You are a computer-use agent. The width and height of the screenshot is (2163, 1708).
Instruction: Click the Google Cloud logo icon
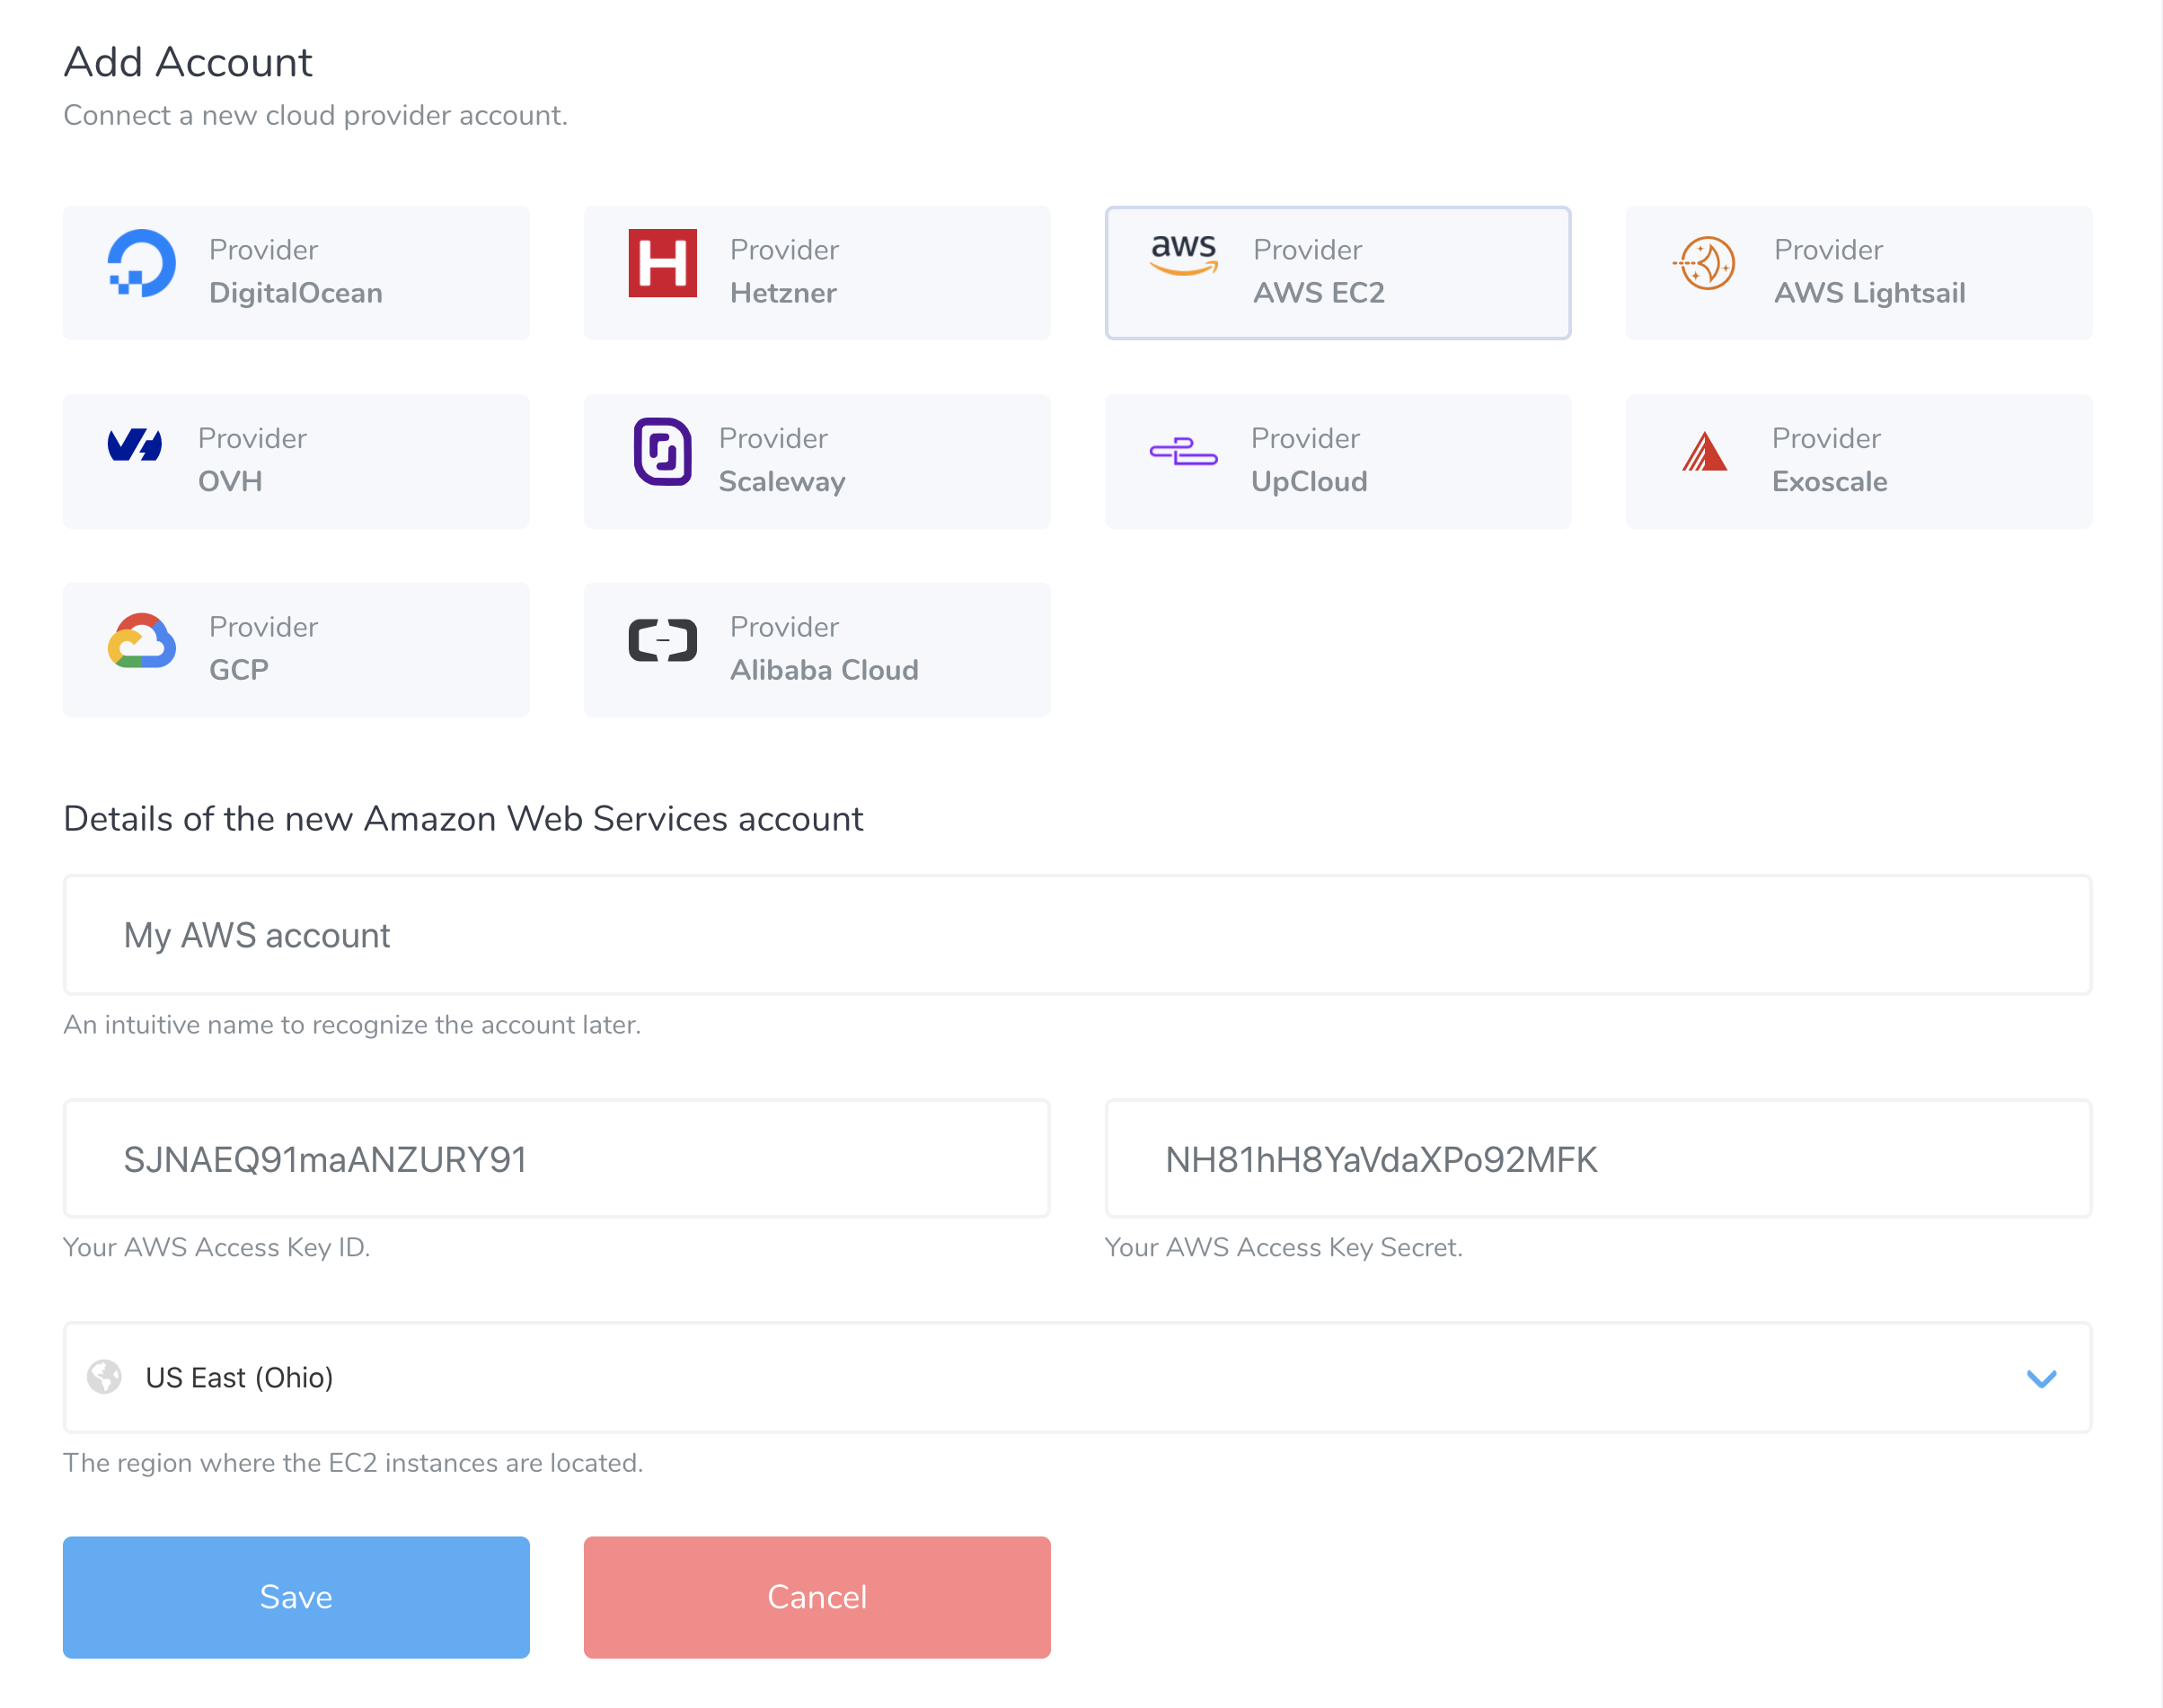tap(142, 641)
